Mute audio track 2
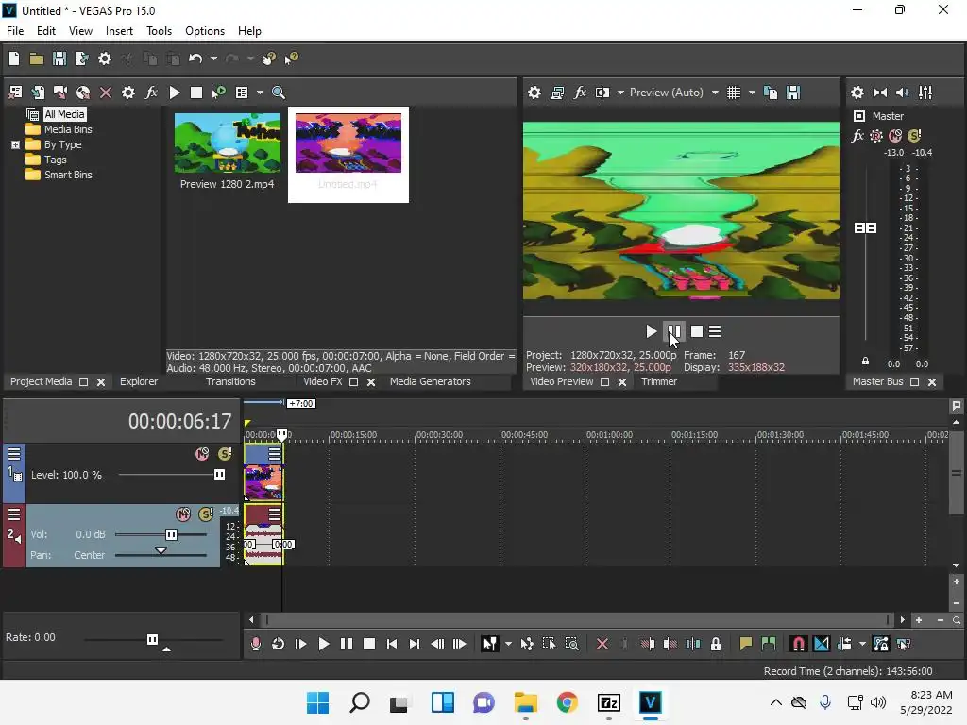Screen dimensions: 967x725 click(x=183, y=514)
